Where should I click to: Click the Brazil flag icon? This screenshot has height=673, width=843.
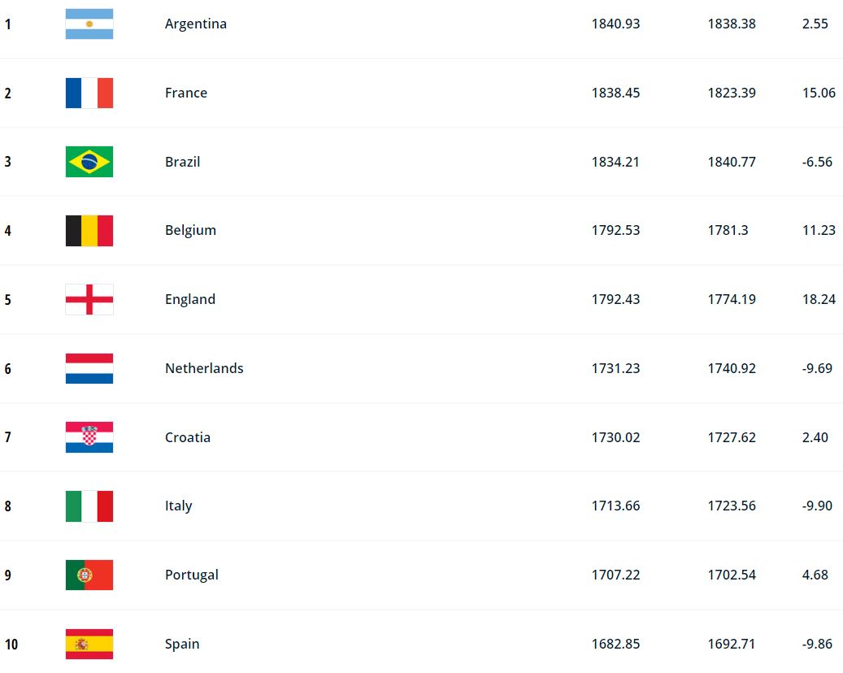[x=89, y=162]
